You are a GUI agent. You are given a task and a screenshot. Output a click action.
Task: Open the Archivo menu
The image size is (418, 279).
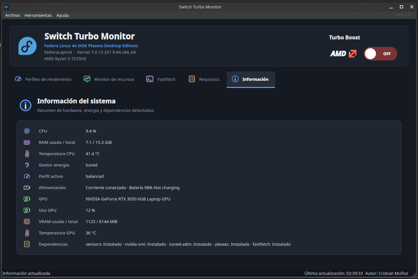coord(13,15)
